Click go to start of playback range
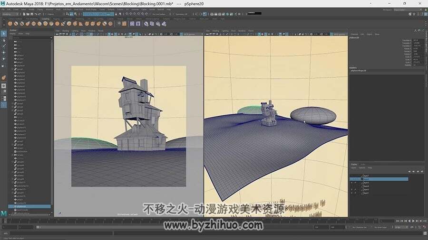 (398, 221)
